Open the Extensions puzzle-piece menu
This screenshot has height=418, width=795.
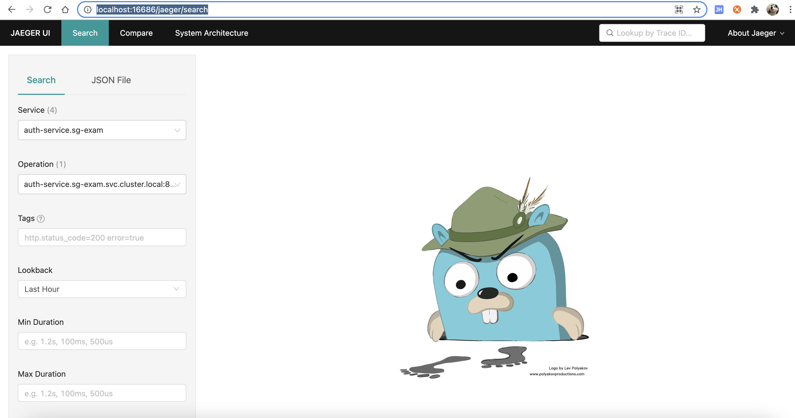point(755,9)
